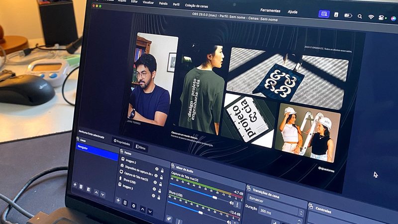The height and width of the screenshot is (224, 398).
Task: Toggle visibility eye for Captura de Tela macOS source
Action: coord(155,182)
